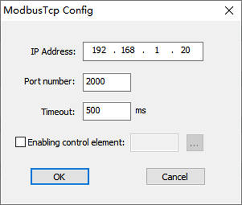Click the Port number label
The image size is (242, 205).
click(x=50, y=82)
